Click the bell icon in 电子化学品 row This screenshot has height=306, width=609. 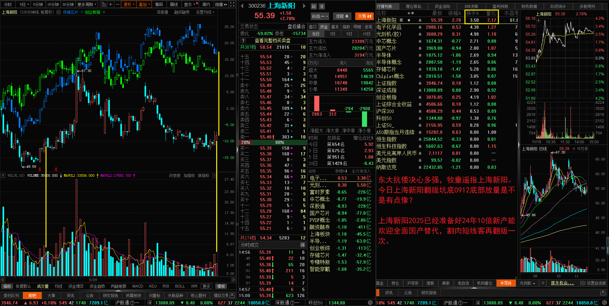tap(420, 27)
